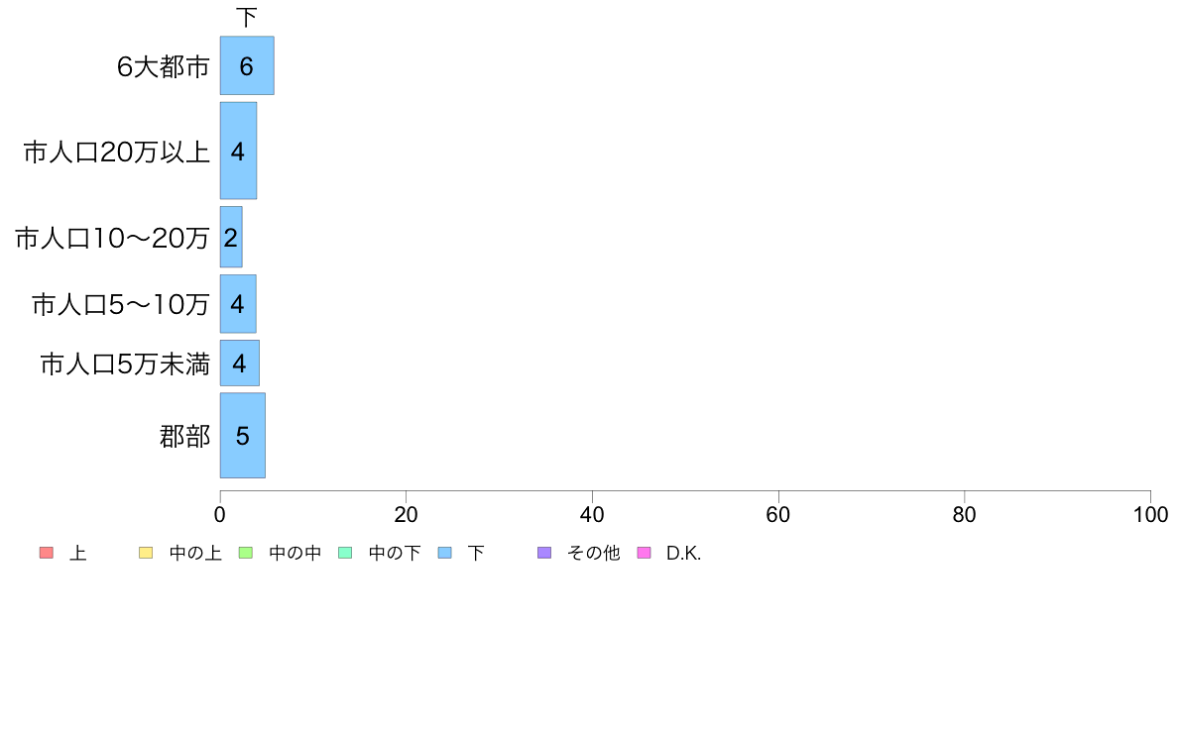Click the 上 red legend swatch
1178x729 pixels.
pos(46,553)
